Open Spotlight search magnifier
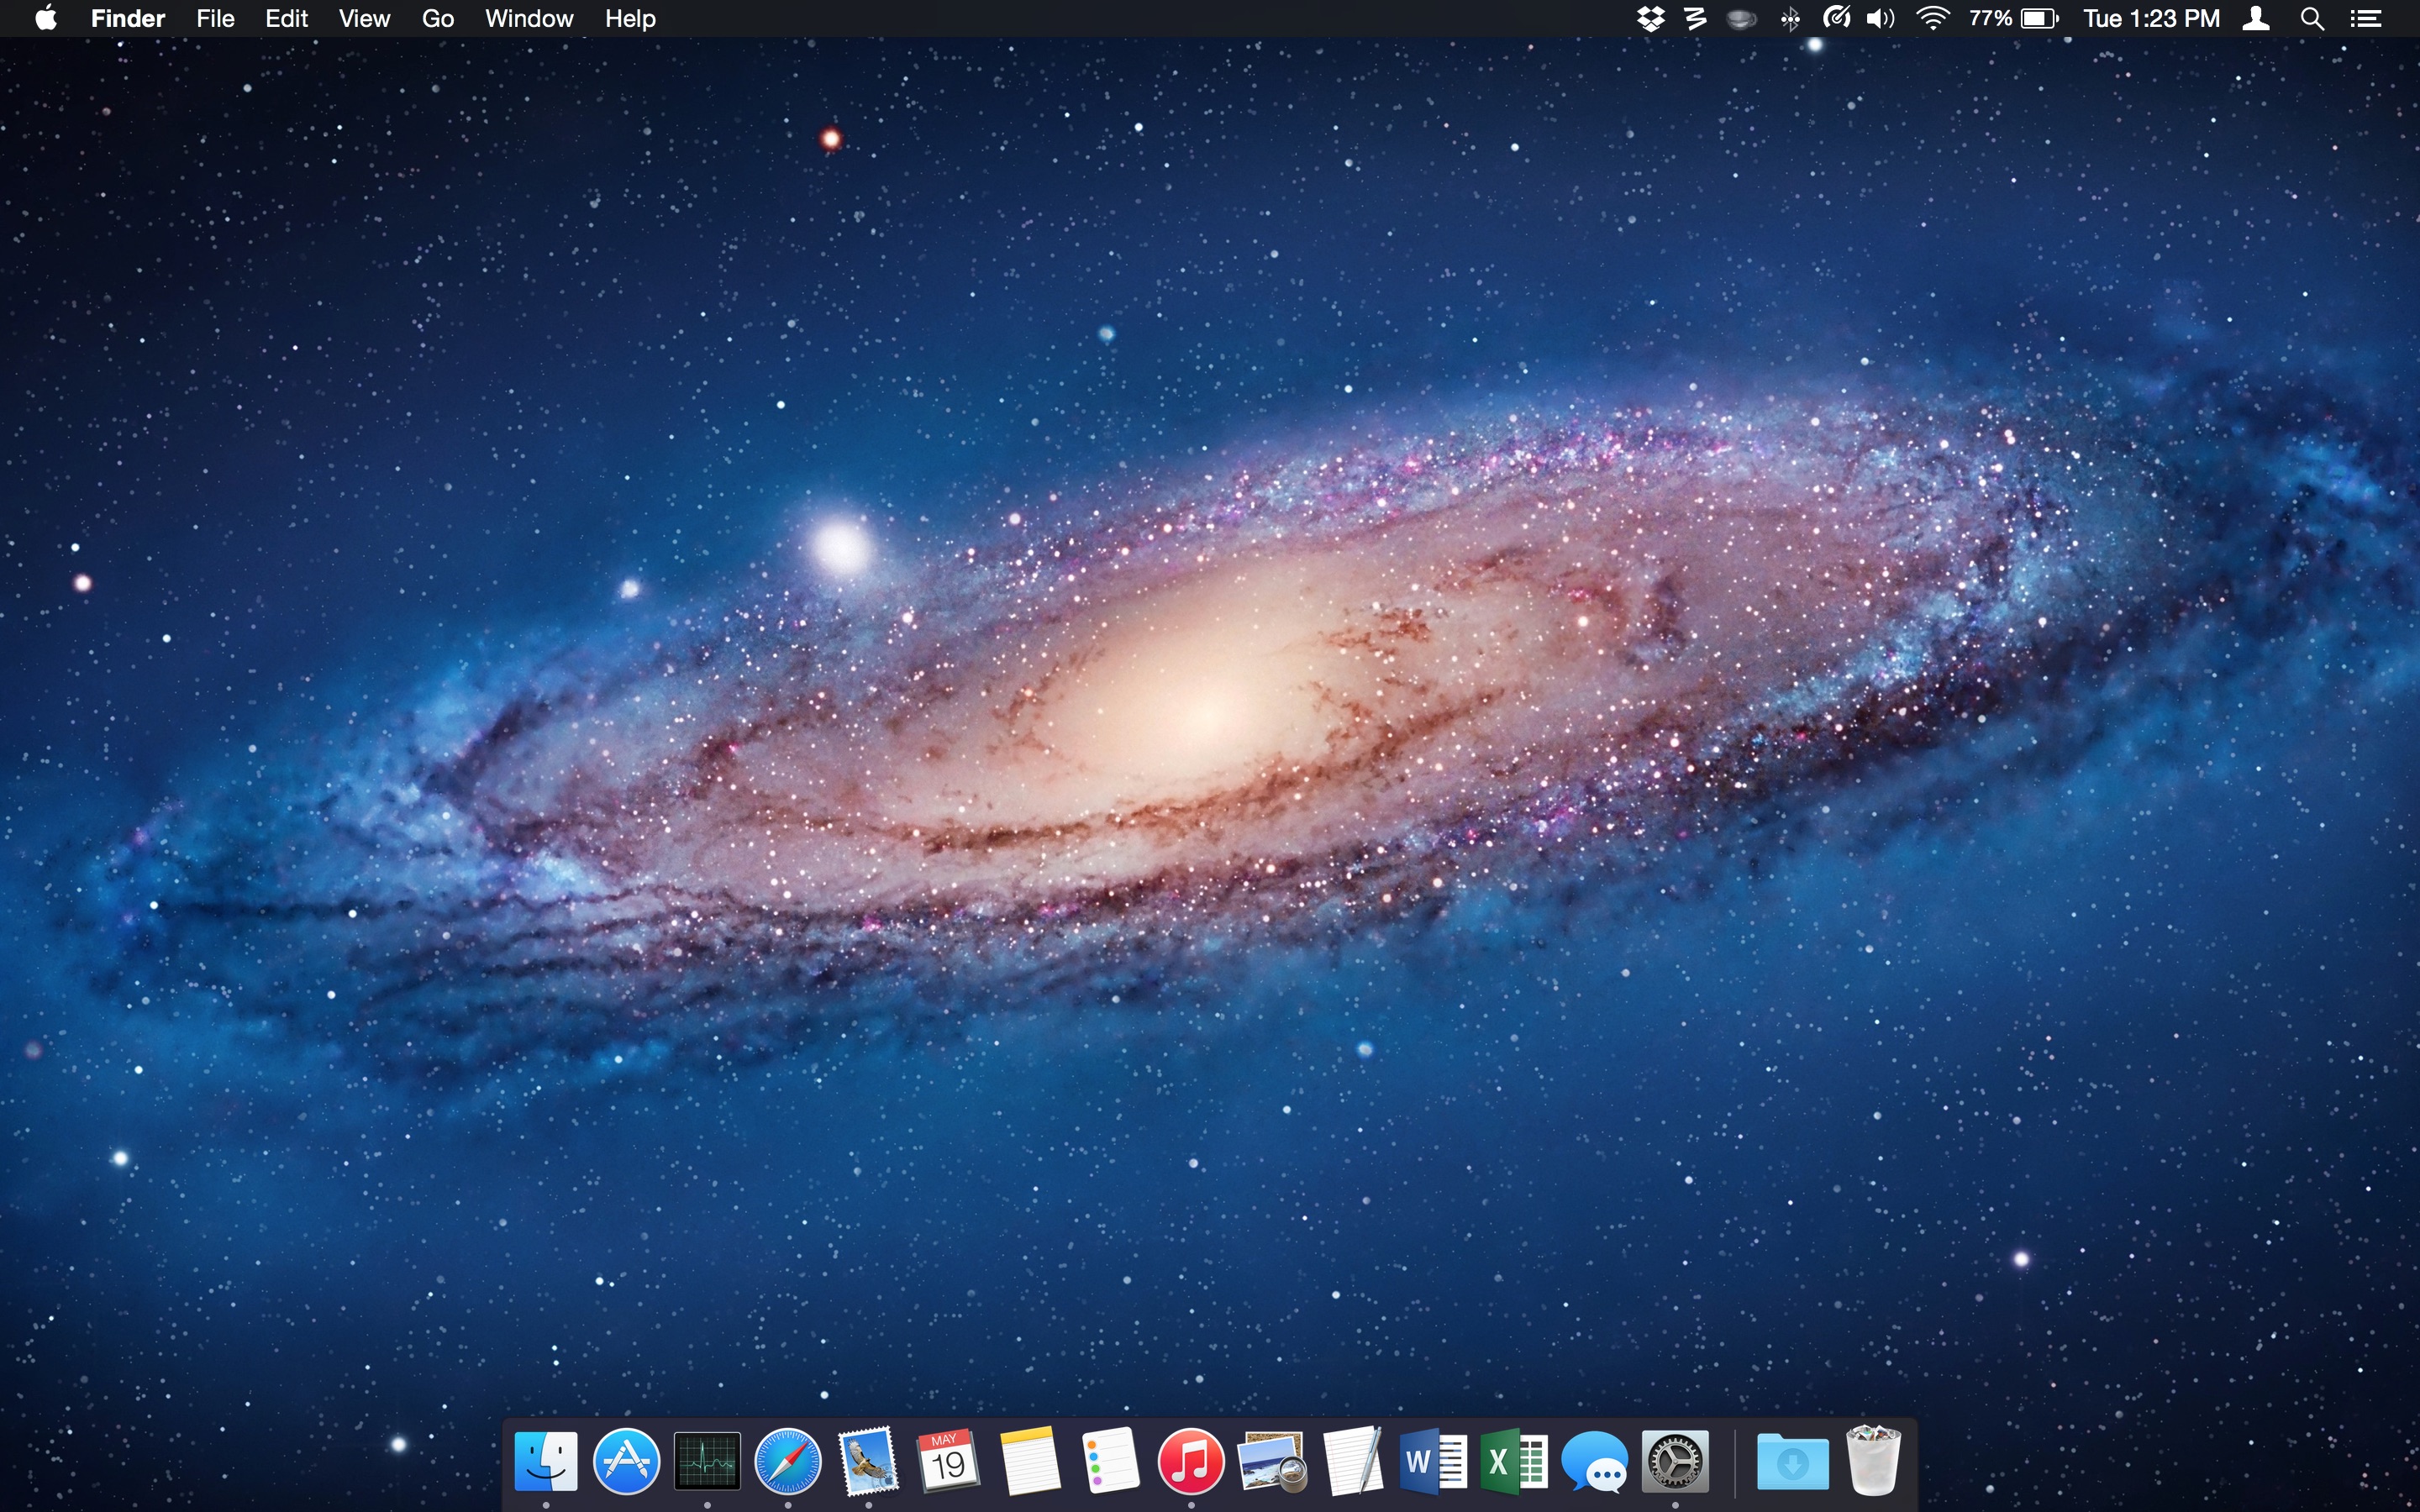Viewport: 2420px width, 1512px height. point(2312,18)
